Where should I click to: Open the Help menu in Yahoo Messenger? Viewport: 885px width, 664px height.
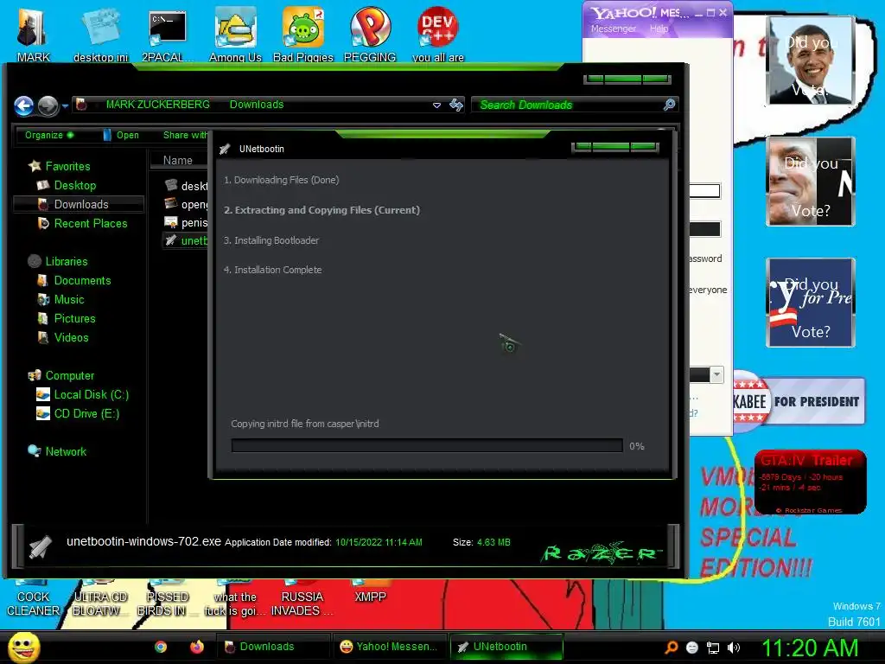(659, 29)
